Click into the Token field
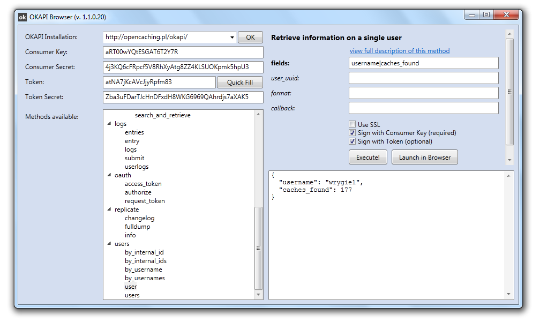Screen dimensions: 540x322 [160, 82]
